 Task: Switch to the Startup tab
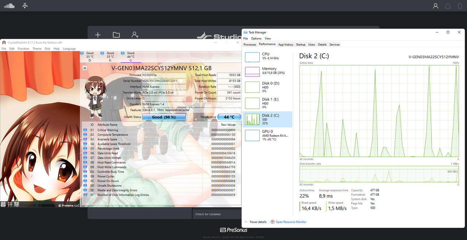pos(301,45)
